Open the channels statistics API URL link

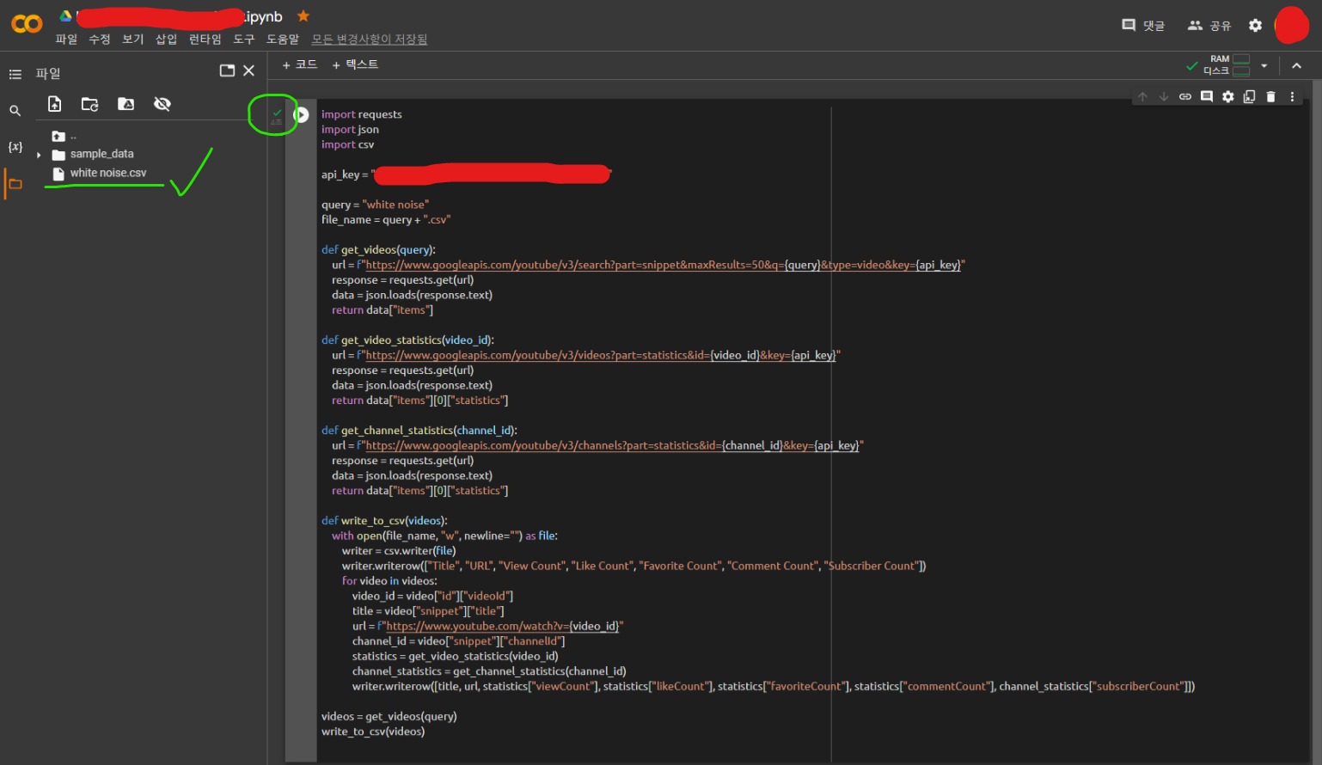pos(612,445)
